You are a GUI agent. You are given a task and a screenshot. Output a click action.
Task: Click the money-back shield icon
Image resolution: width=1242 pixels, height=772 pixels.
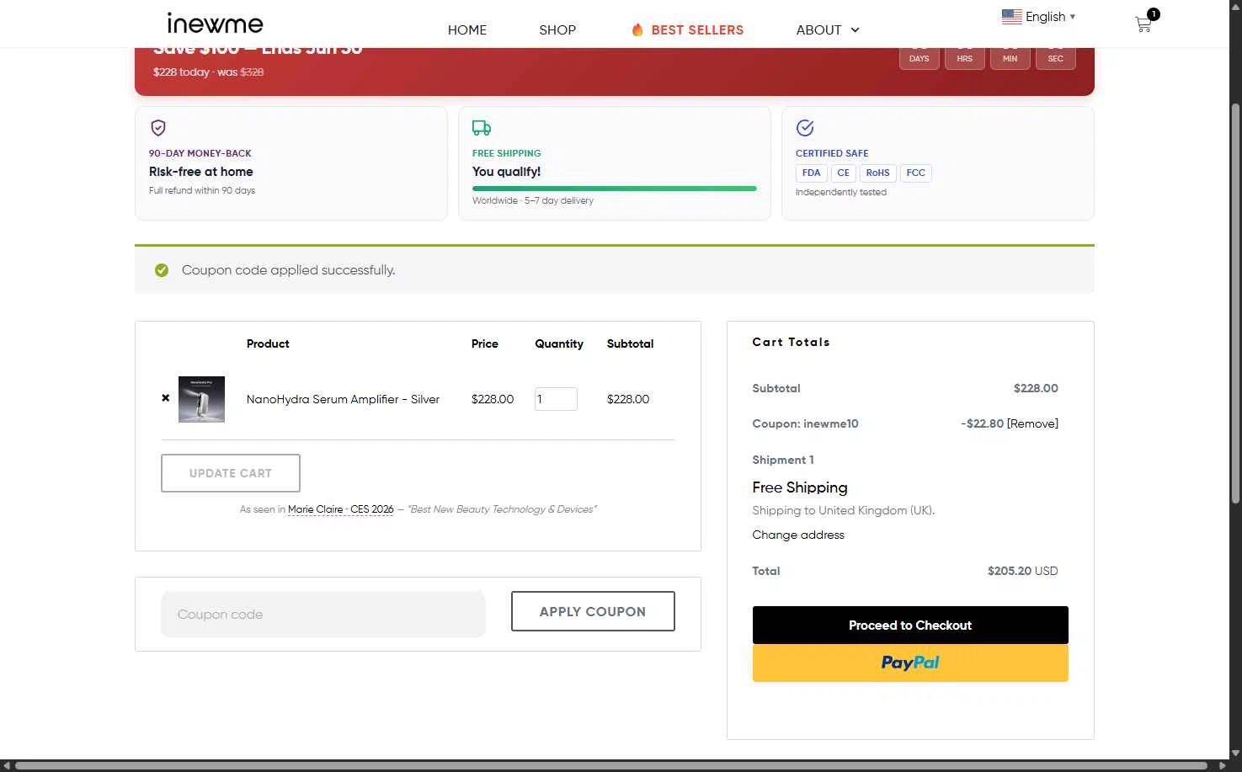point(157,128)
